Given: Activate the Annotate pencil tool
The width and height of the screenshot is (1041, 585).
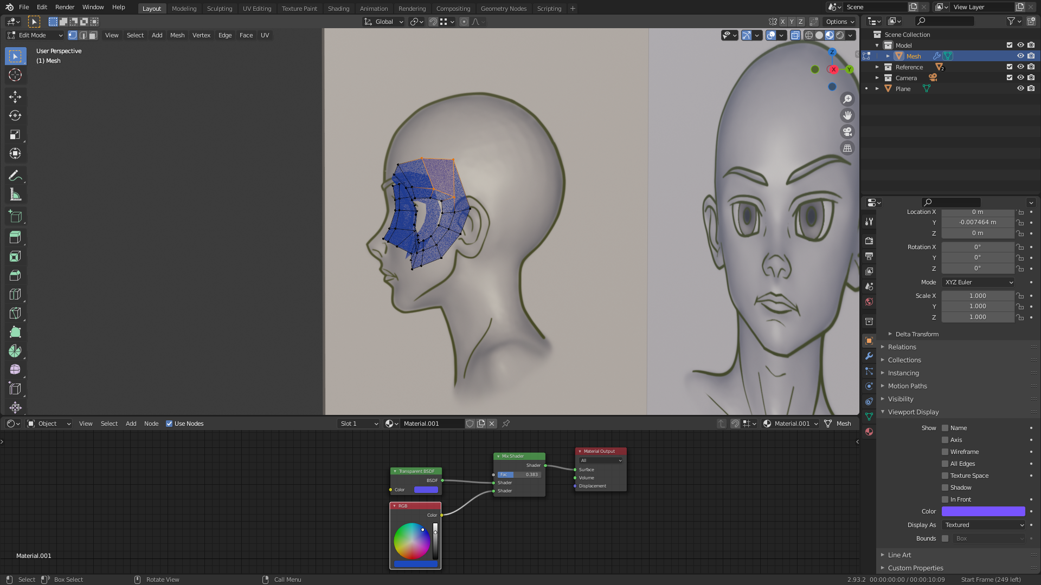Looking at the screenshot, I should pos(15,175).
